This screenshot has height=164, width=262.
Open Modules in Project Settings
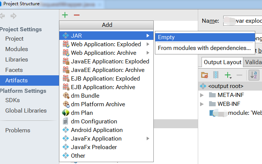[x=16, y=49]
